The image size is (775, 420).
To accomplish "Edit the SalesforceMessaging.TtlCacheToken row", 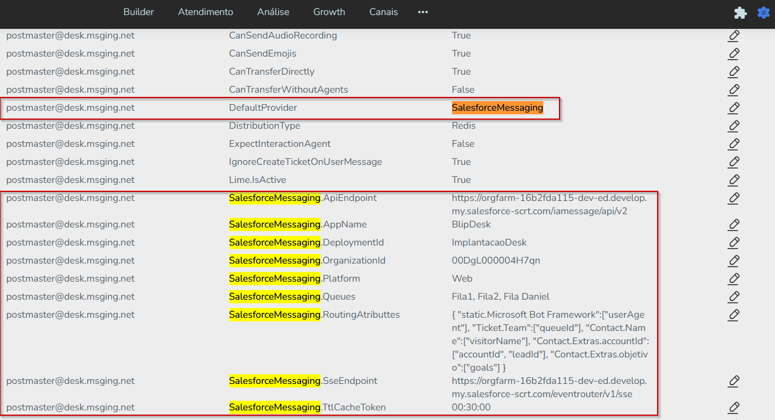I will click(x=733, y=407).
